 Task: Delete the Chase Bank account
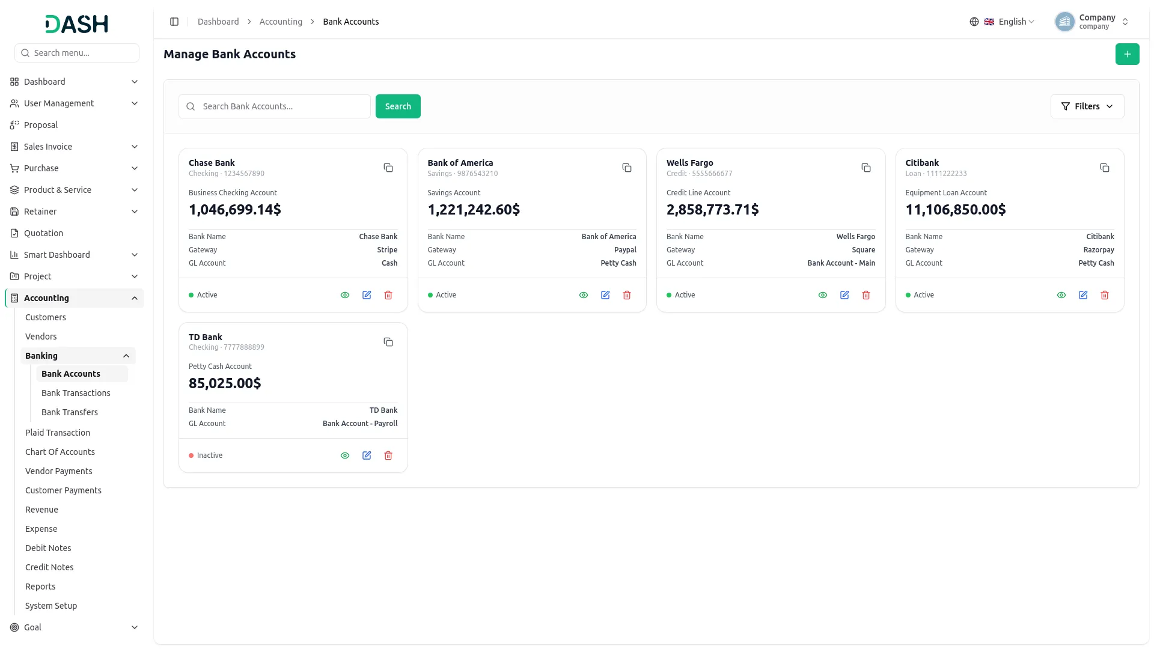point(388,295)
